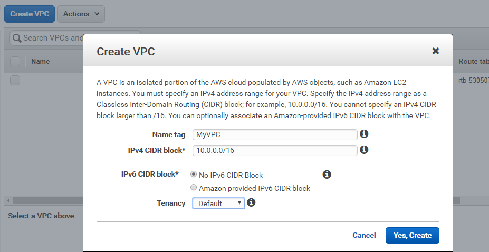
Task: Confirm with the Yes, Create button
Action: (413, 235)
